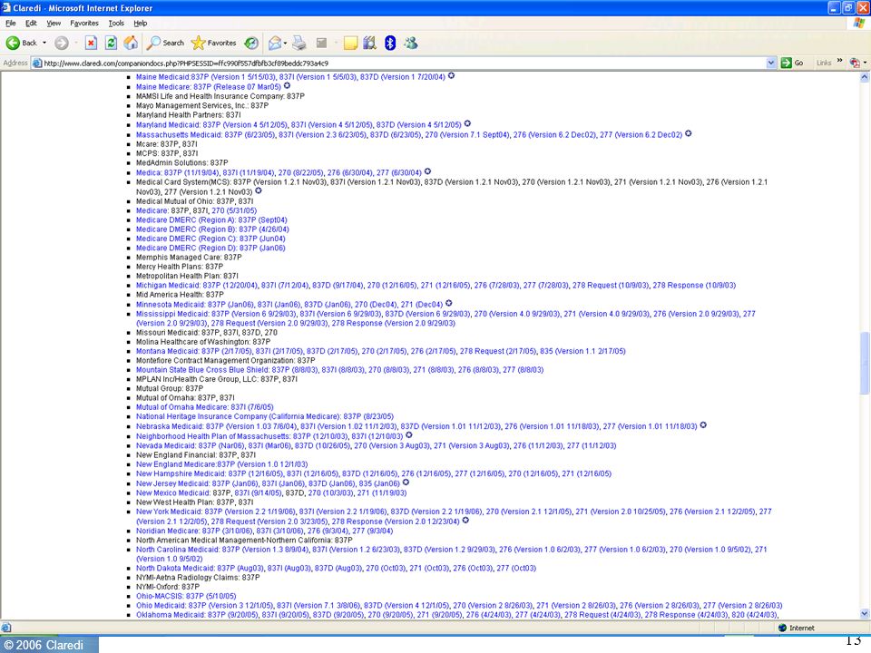Click the Adobe PDF convert icon
Image resolution: width=871 pixels, height=653 pixels.
[x=855, y=63]
